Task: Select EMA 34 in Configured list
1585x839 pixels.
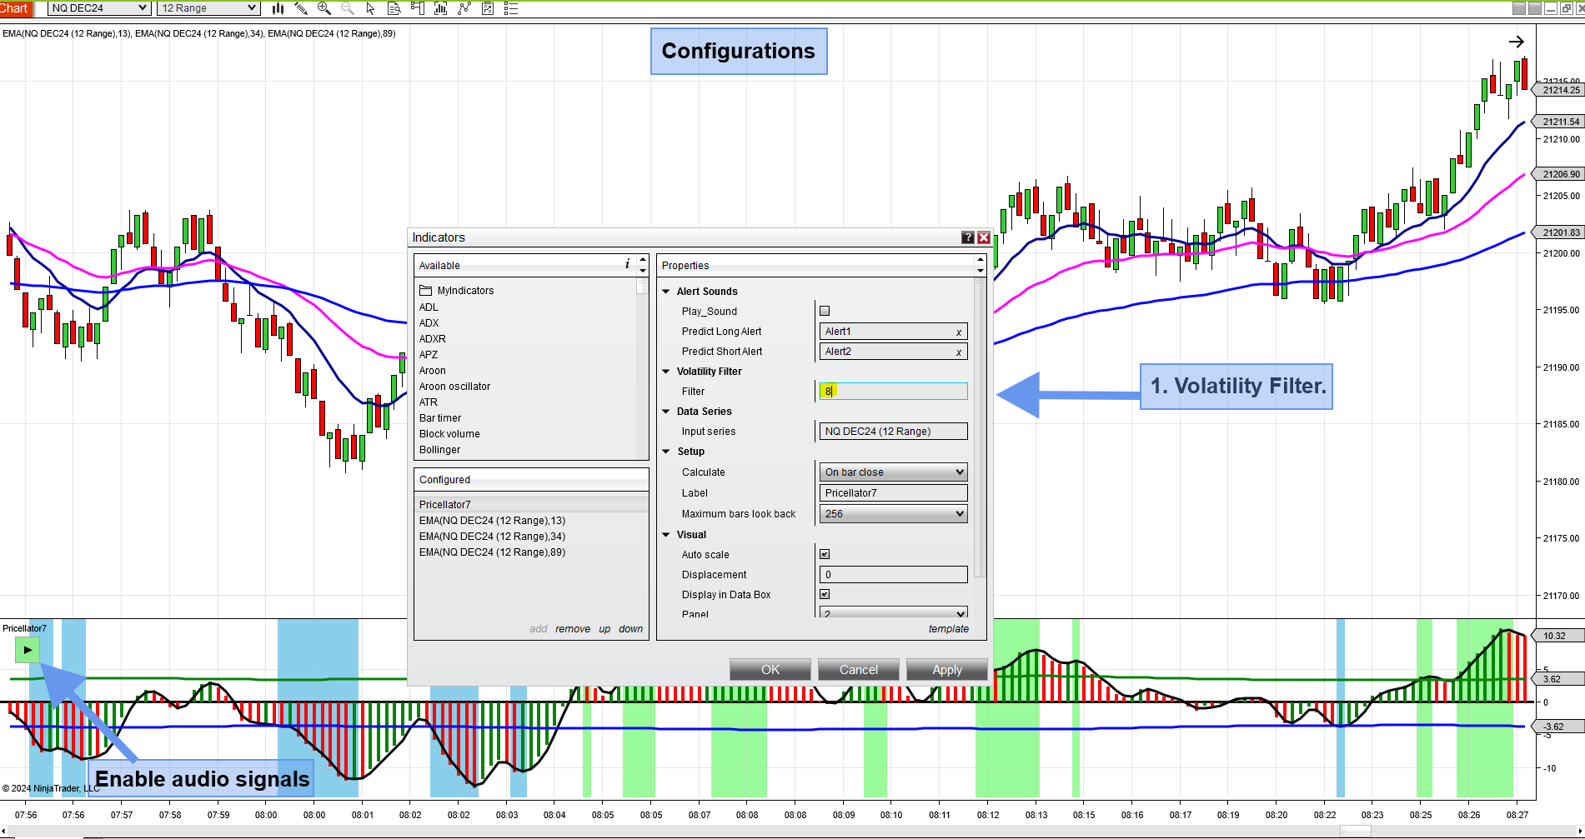Action: (x=531, y=537)
